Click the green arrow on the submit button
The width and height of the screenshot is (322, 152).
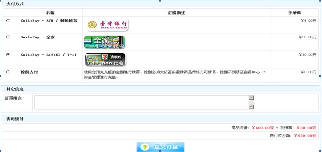coord(145,147)
